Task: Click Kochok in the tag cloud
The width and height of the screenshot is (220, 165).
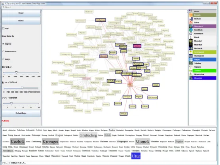Action: [x=17, y=142]
